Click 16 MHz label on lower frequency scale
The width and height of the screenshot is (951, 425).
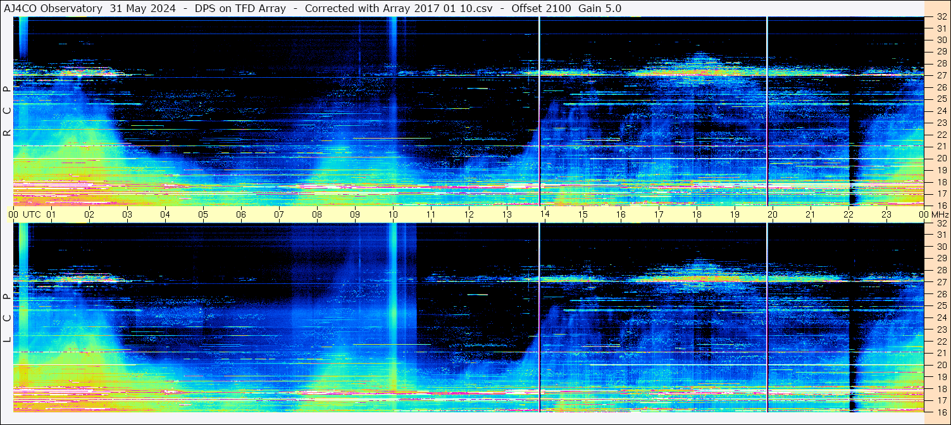[x=941, y=412]
